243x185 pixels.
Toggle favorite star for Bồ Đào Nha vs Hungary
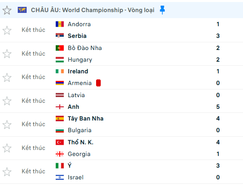7,54
